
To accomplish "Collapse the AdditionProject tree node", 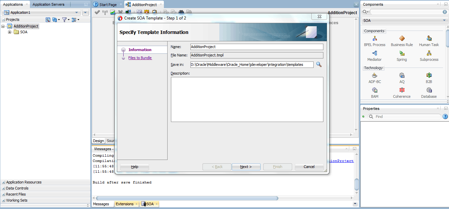I will 3,26.
